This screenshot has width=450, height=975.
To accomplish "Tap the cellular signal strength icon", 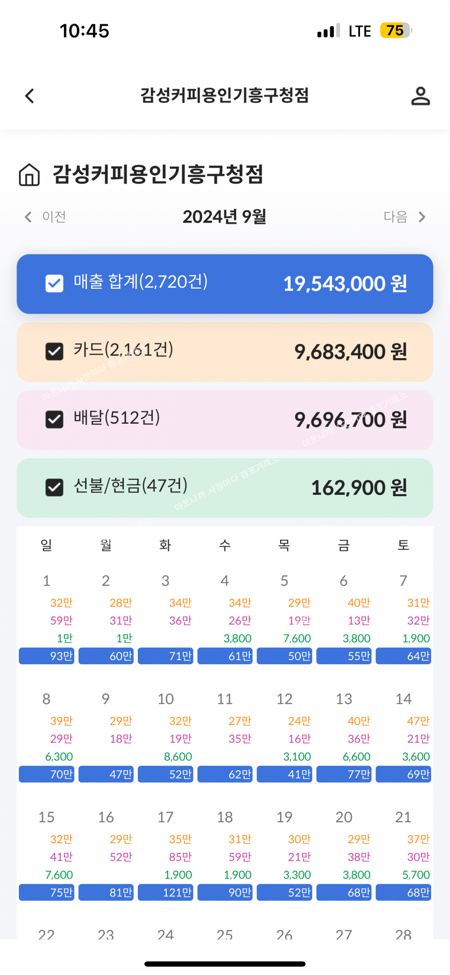I will click(328, 31).
